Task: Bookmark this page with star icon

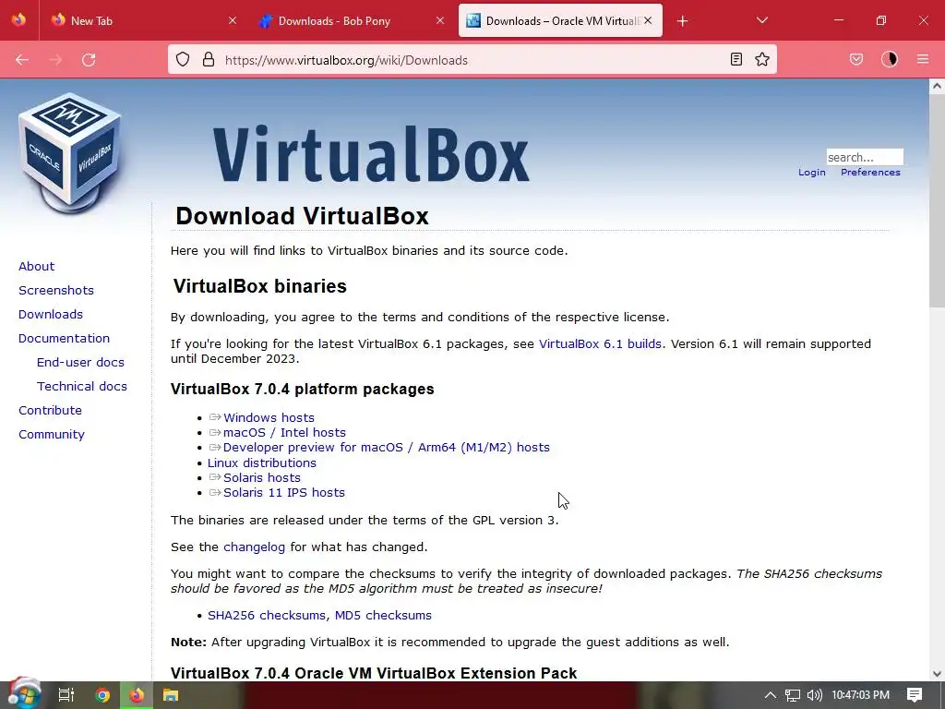Action: (762, 59)
